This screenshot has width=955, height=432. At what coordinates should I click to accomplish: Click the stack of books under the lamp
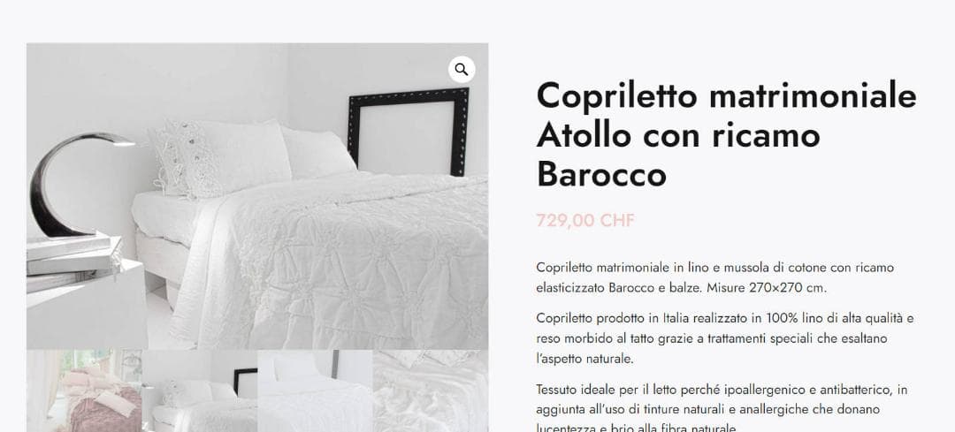[73, 261]
